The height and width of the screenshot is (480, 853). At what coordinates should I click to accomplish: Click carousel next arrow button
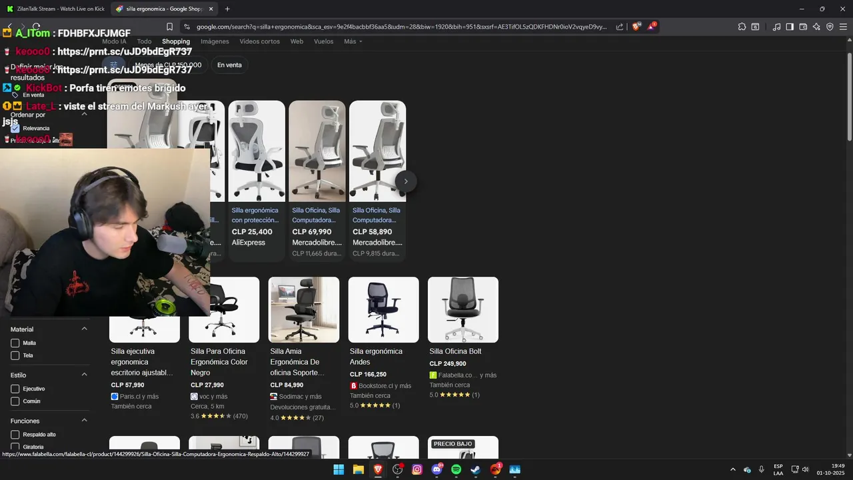point(406,181)
